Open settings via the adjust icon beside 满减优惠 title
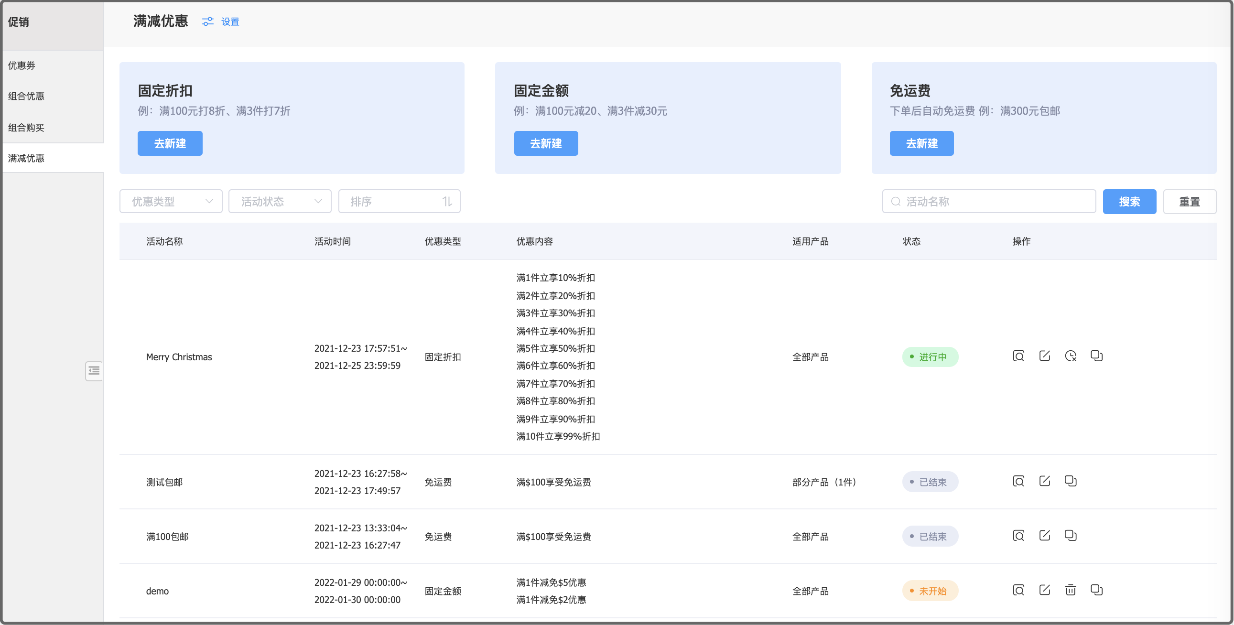 coord(207,21)
